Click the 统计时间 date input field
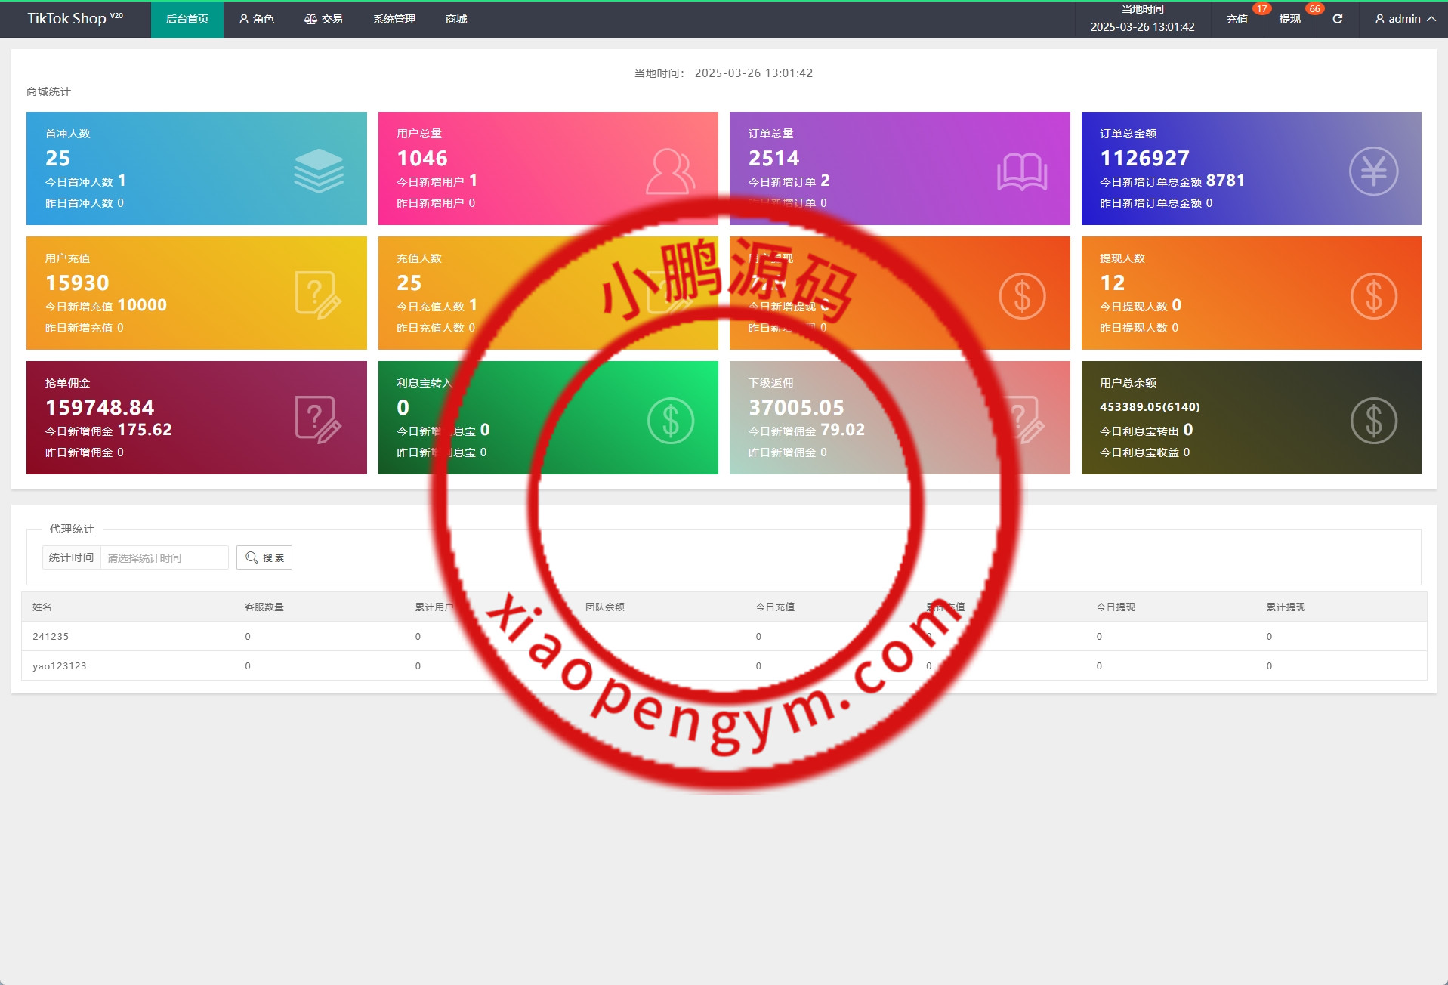The width and height of the screenshot is (1448, 985). pyautogui.click(x=164, y=557)
